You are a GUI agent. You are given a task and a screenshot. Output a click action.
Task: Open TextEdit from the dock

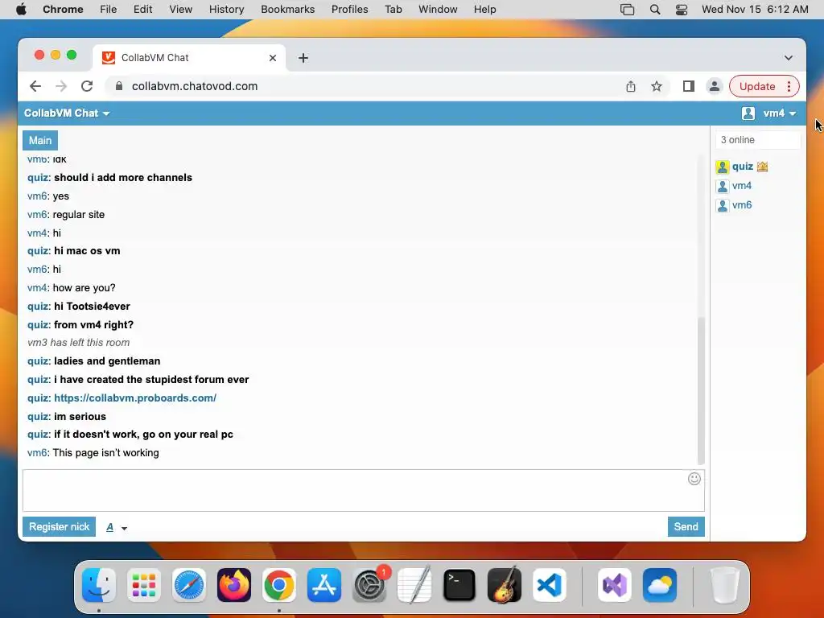pos(414,585)
